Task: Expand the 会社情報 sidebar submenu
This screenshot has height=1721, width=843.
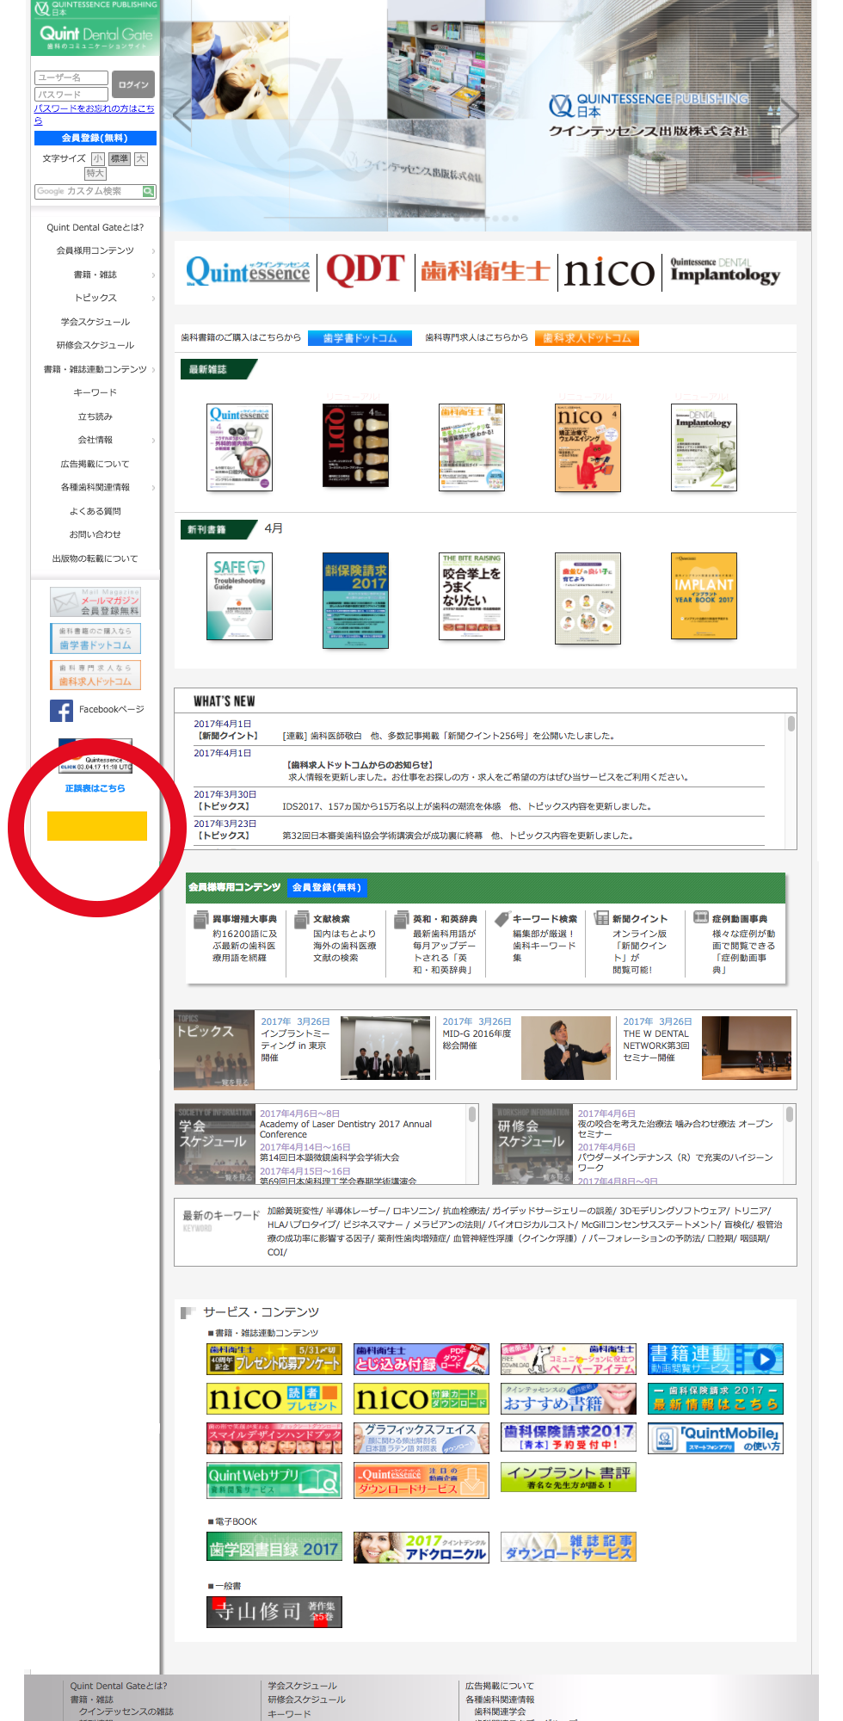Action: pyautogui.click(x=153, y=441)
